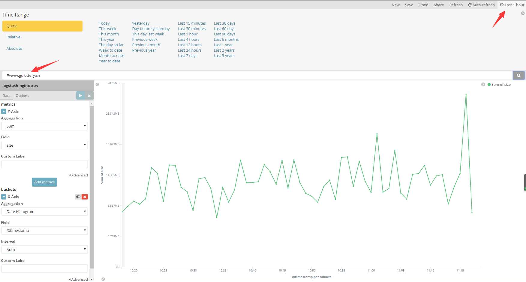526x282 pixels.
Task: Select the Relative time range mode
Action: 14,37
